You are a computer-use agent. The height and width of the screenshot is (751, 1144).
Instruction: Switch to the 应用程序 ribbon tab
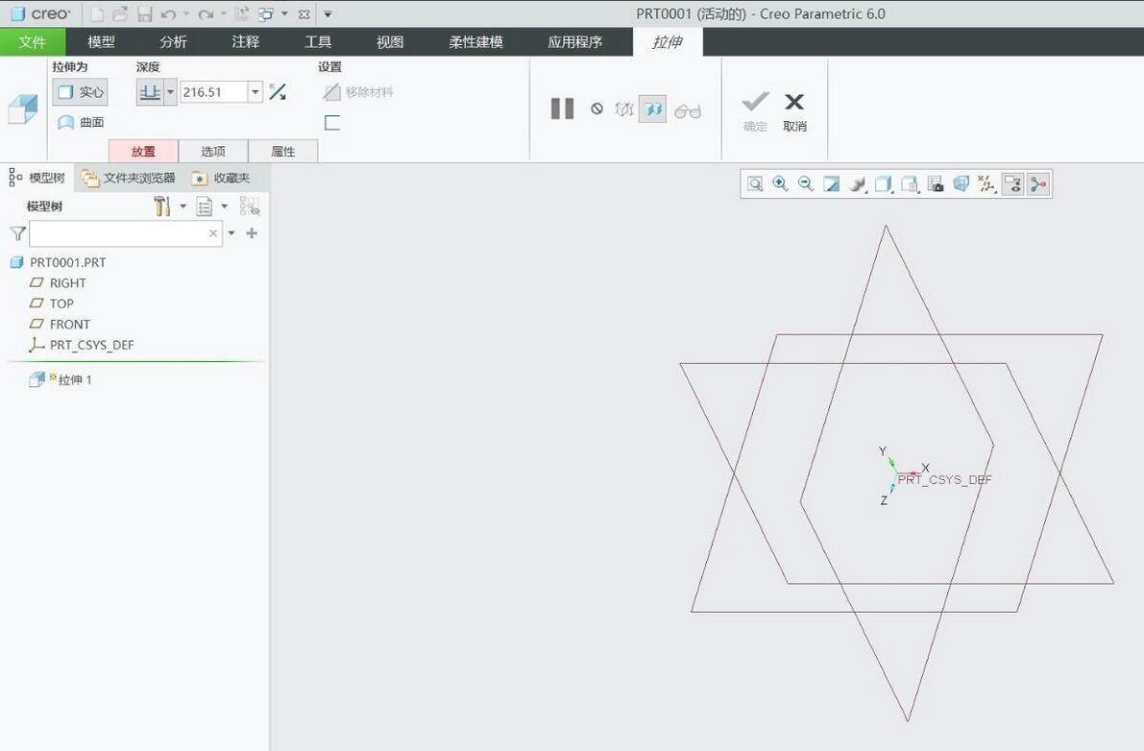tap(575, 42)
